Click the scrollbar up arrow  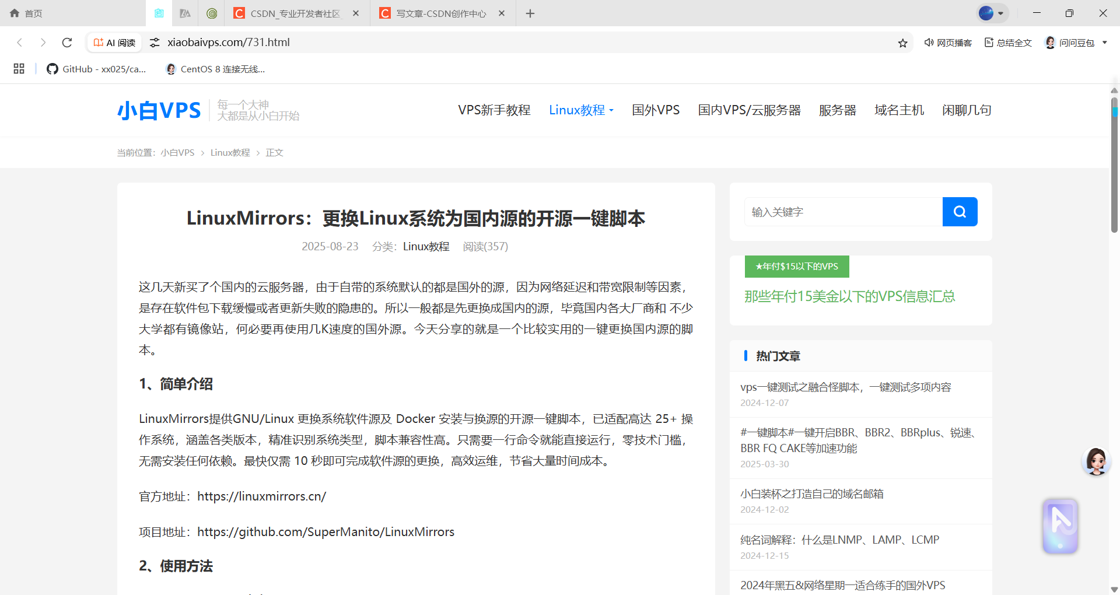coord(1114,90)
